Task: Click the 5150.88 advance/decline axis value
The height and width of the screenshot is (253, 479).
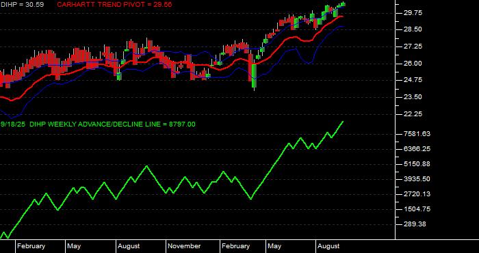Action: pos(417,164)
